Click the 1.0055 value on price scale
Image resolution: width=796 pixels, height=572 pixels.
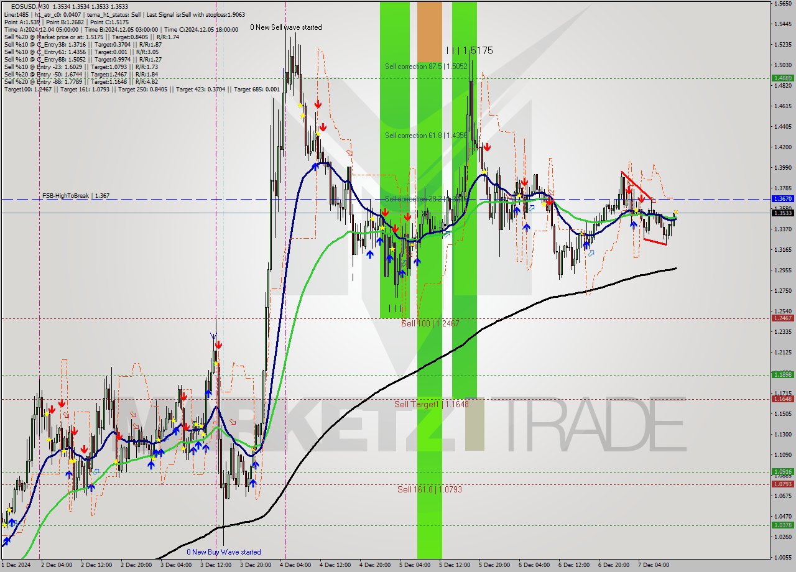pos(782,557)
